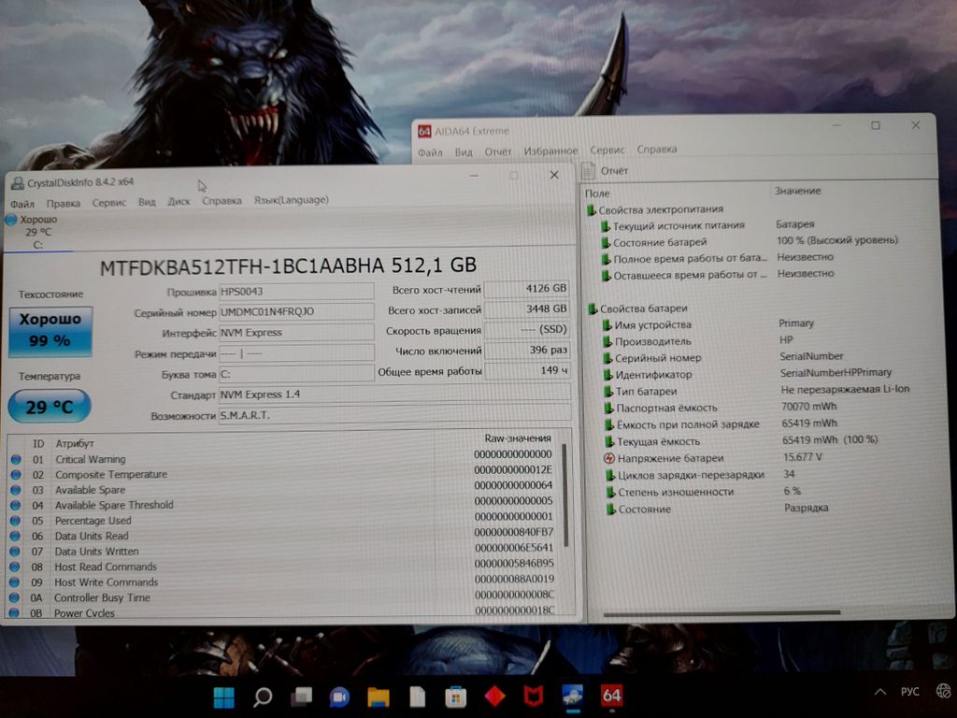Click the Windows Start button
This screenshot has height=718, width=957.
224,696
